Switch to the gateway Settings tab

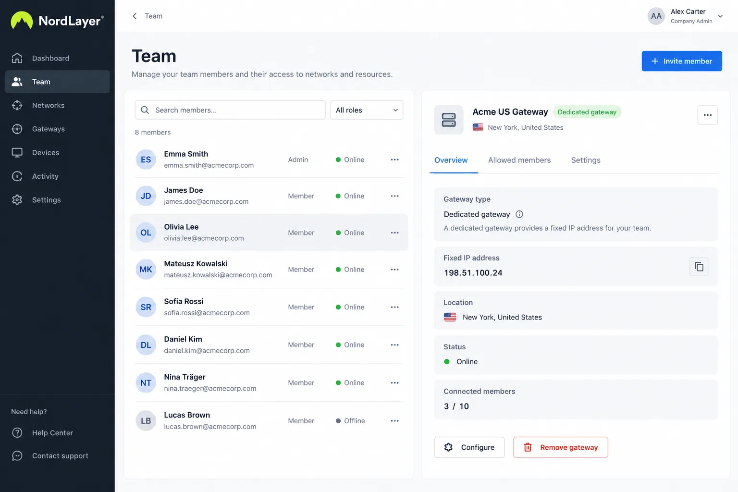(x=586, y=160)
